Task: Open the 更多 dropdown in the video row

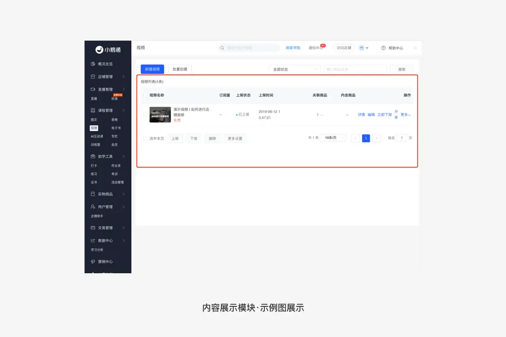Action: 406,115
